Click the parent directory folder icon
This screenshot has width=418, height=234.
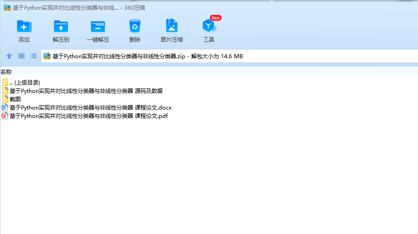tap(5, 83)
